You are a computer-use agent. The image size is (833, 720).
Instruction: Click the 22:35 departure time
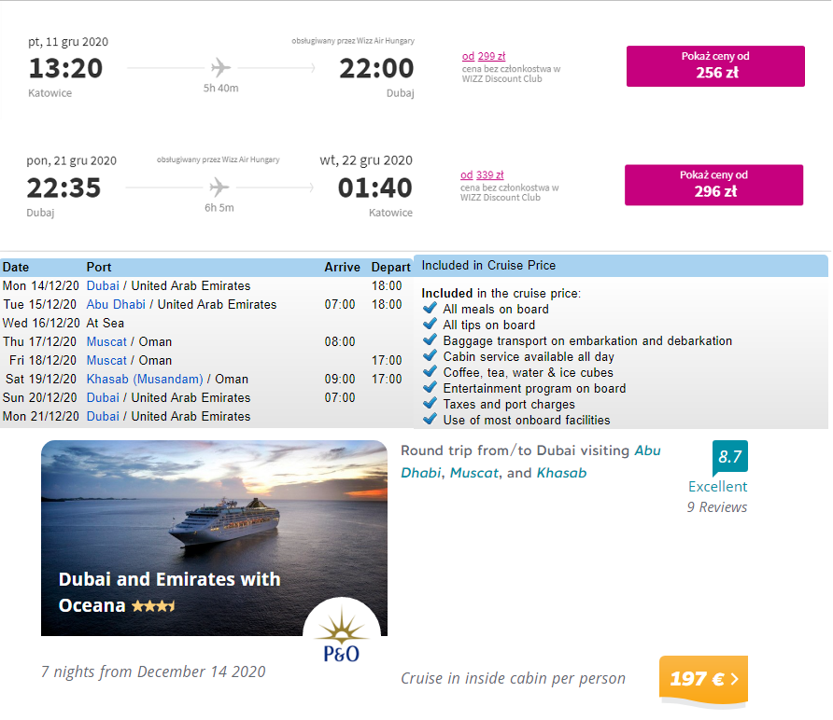pos(64,187)
